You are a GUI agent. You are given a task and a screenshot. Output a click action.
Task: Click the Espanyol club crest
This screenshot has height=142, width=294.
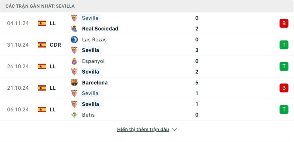click(x=74, y=61)
